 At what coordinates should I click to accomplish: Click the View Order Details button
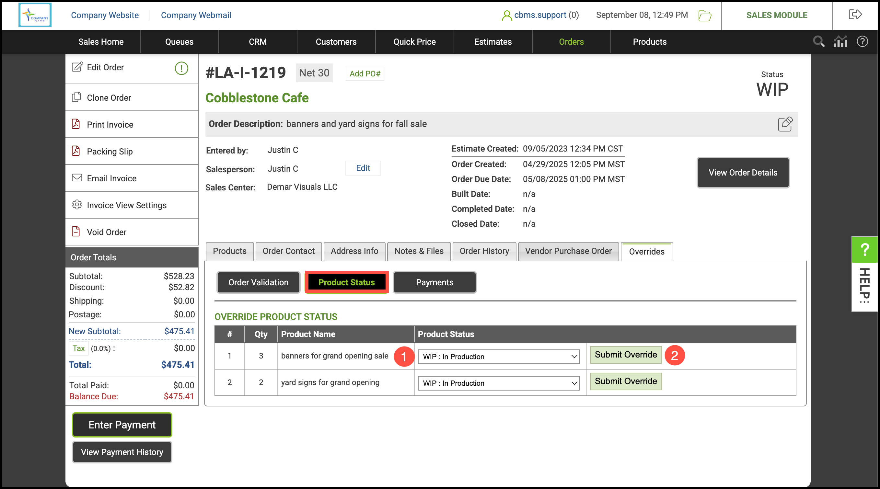point(743,173)
